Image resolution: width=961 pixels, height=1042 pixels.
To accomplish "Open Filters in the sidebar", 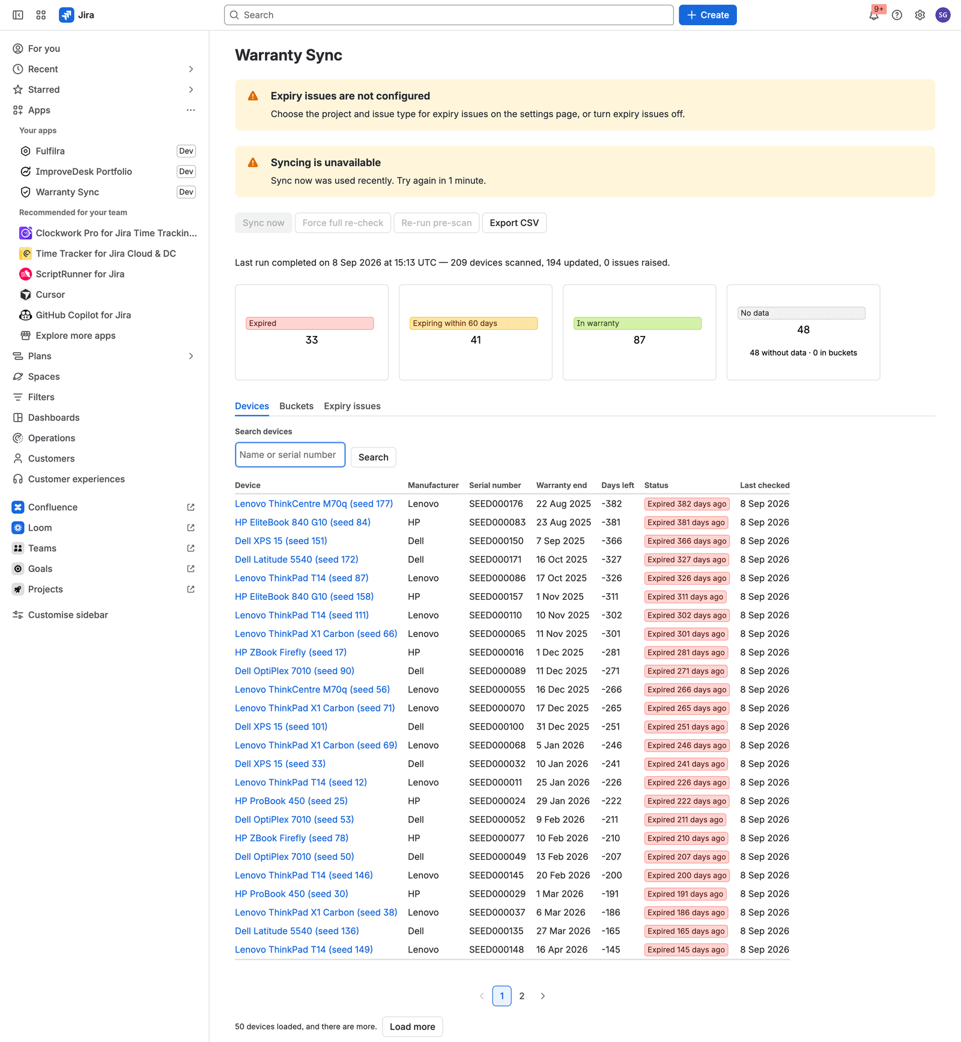I will 103,397.
